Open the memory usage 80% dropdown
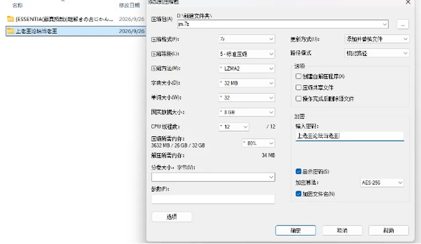 (x=258, y=143)
